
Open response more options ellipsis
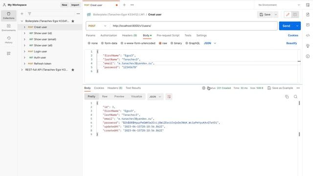pyautogui.click(x=298, y=88)
